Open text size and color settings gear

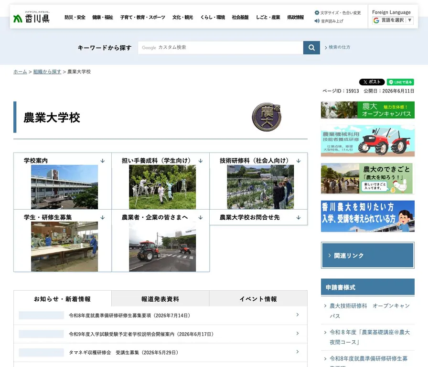[x=317, y=12]
